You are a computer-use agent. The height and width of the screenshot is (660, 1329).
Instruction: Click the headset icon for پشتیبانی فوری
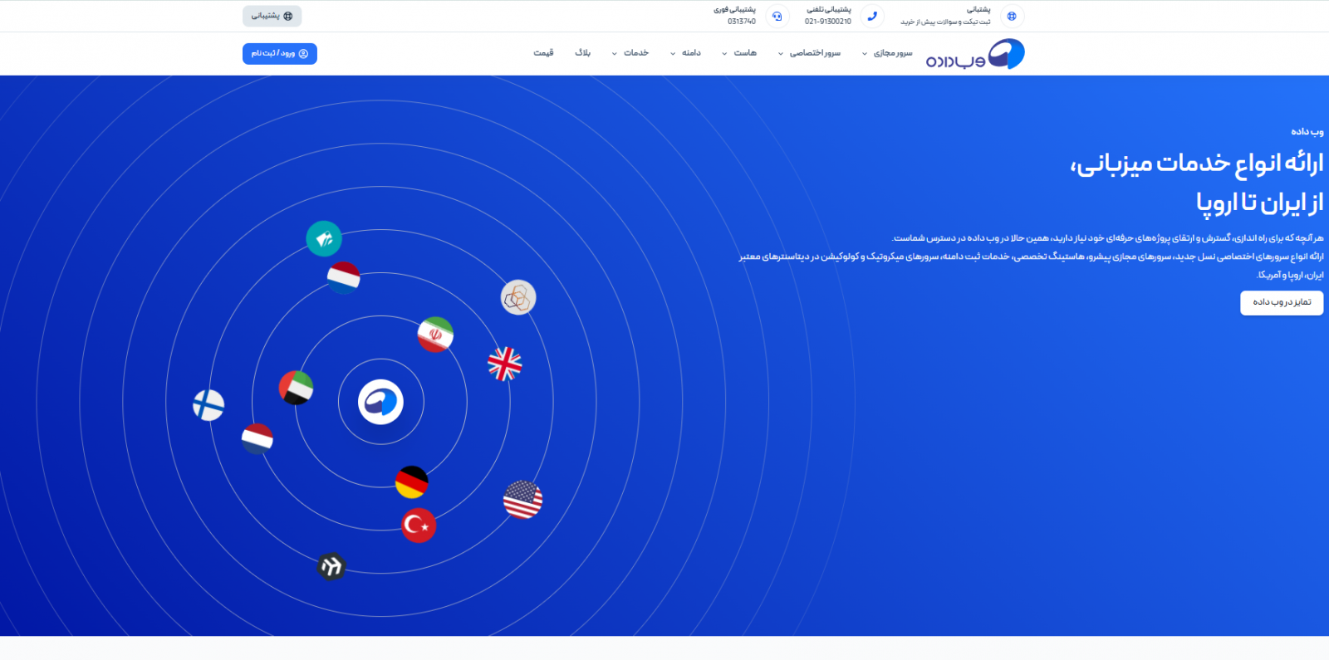tap(777, 16)
